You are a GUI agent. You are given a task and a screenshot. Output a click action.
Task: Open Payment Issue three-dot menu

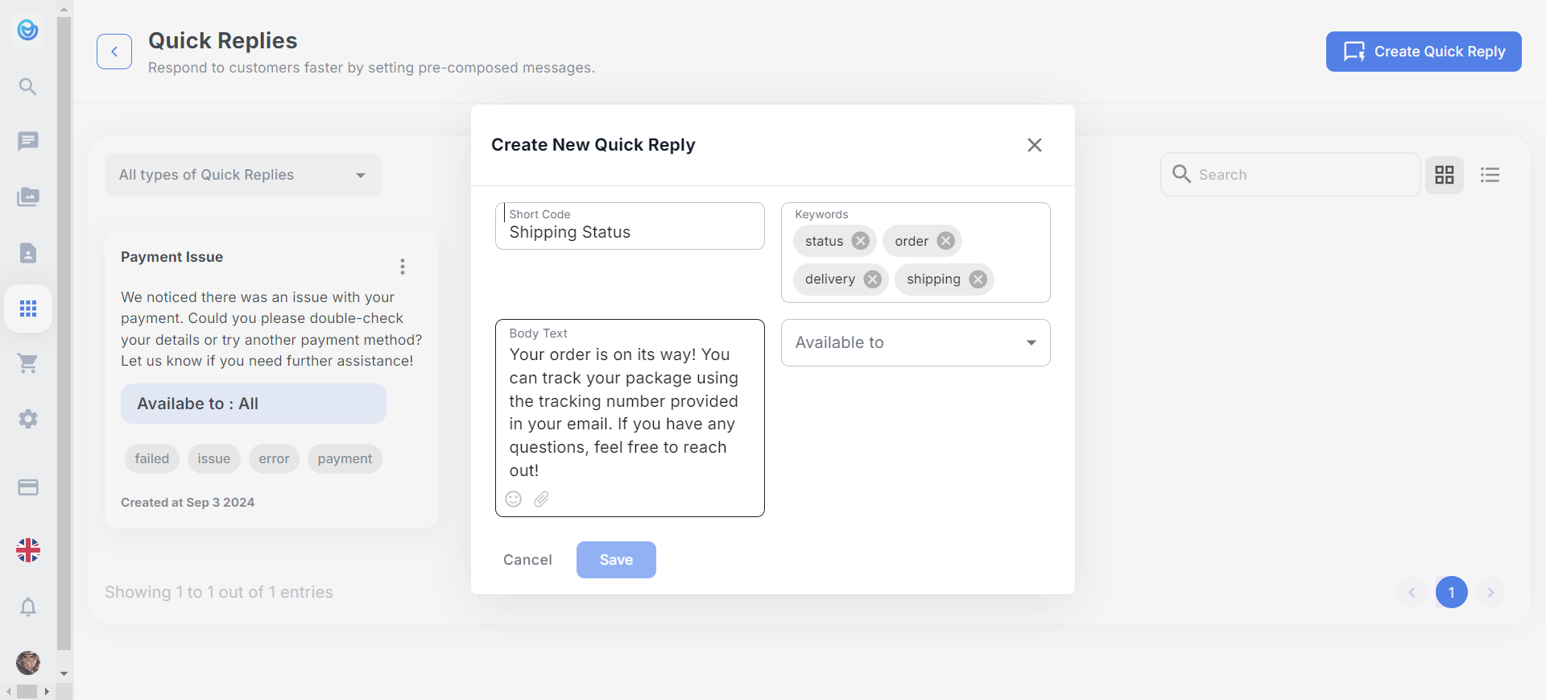click(x=403, y=267)
